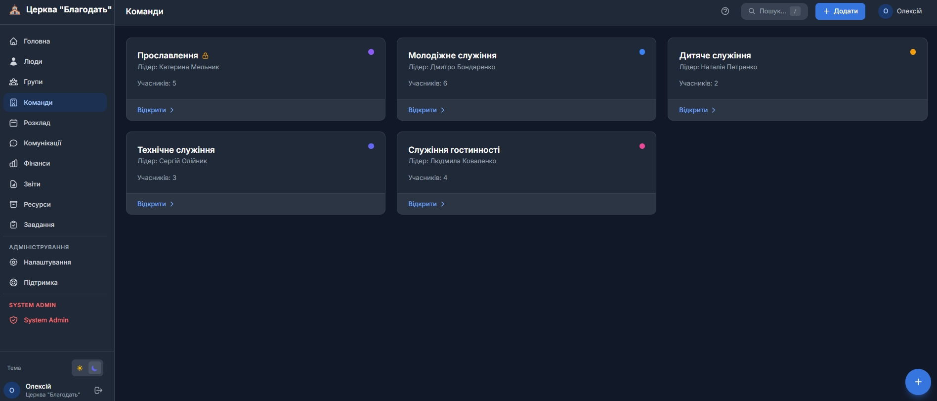Expand Молодіжне служіння via Відкрити chevron

pos(442,110)
